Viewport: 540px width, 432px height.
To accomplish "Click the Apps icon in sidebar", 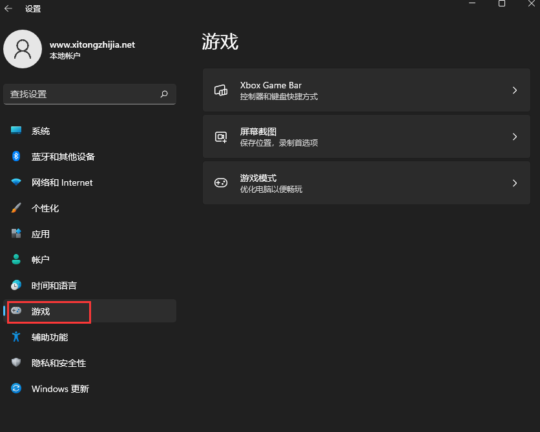I will coord(16,233).
